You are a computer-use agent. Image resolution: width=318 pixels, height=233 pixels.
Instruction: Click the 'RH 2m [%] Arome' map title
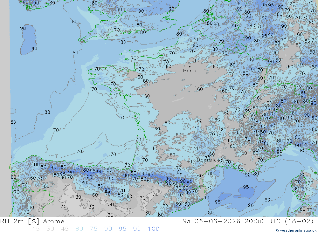[x=32, y=221]
